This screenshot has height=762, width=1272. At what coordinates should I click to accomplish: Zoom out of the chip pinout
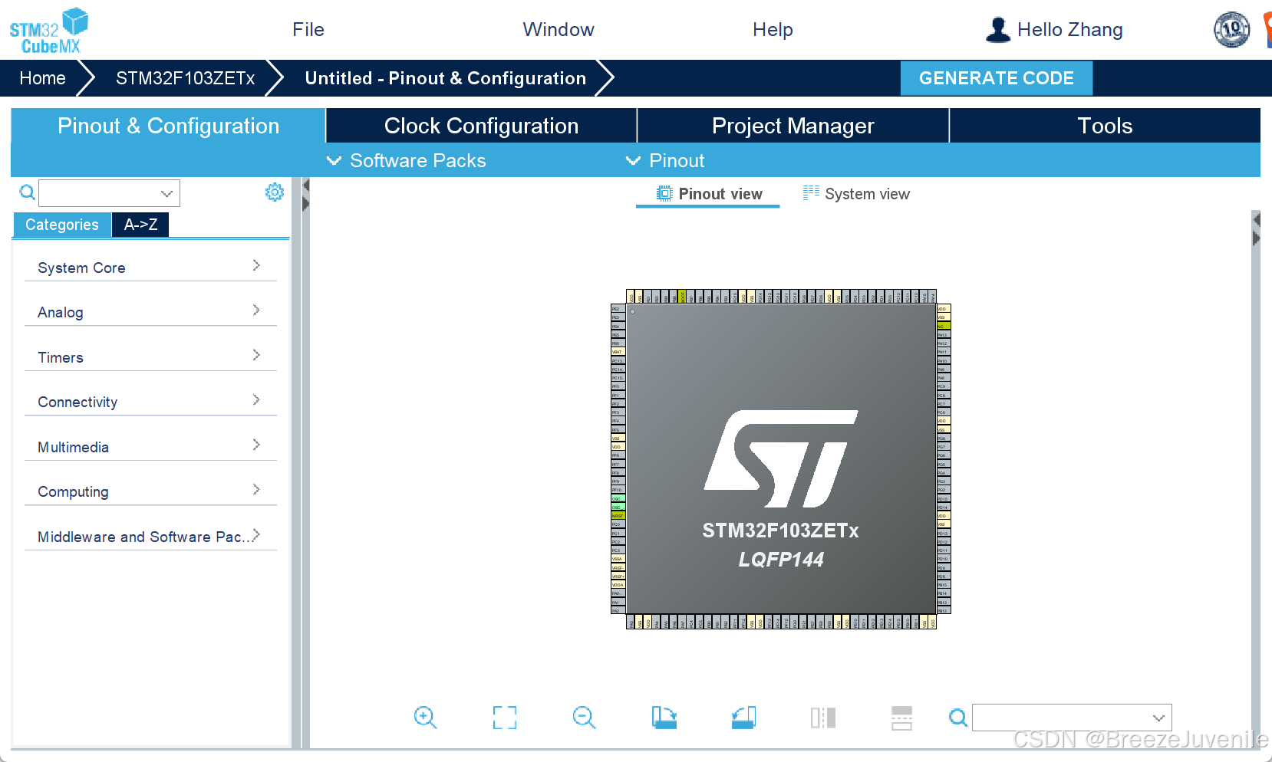tap(584, 718)
